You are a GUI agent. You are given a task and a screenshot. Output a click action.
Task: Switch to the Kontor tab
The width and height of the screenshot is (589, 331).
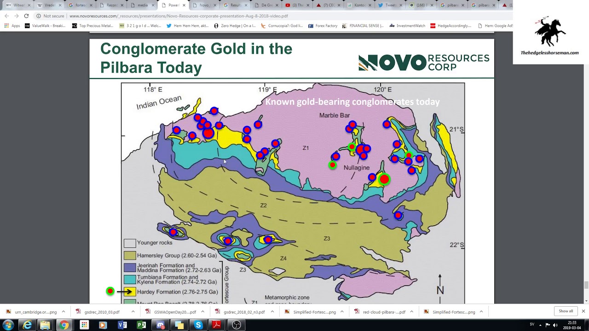[x=359, y=5]
